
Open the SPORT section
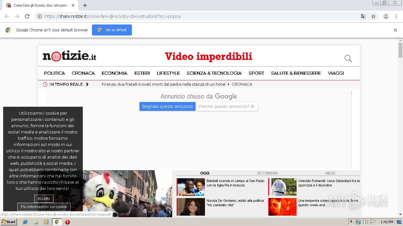(256, 73)
